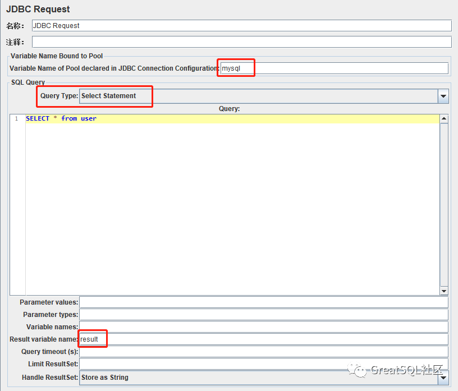Click line number 1 in the query gutter
This screenshot has width=458, height=391.
(17, 118)
